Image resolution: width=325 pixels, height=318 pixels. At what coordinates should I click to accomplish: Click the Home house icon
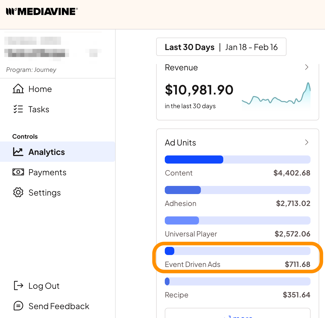coord(18,89)
